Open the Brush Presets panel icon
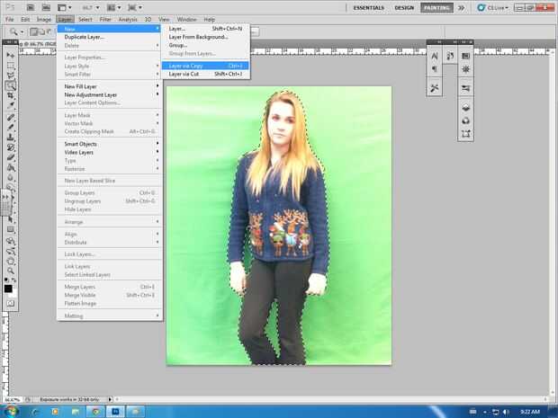This screenshot has height=418, width=558. [466, 88]
